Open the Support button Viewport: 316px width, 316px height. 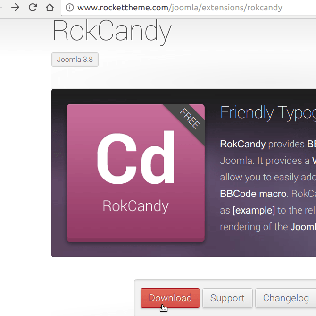click(x=227, y=298)
